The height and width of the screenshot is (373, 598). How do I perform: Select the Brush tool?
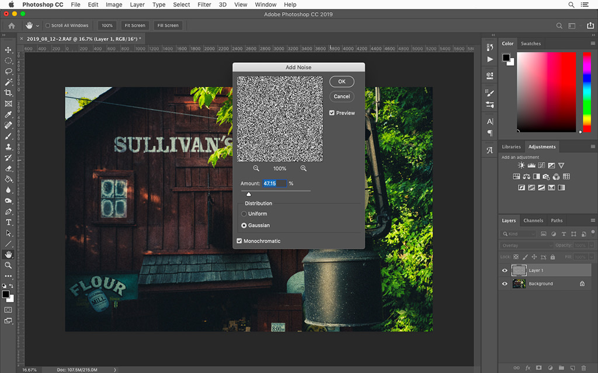pos(8,136)
